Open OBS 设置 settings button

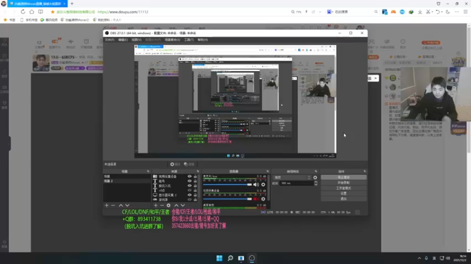344,194
